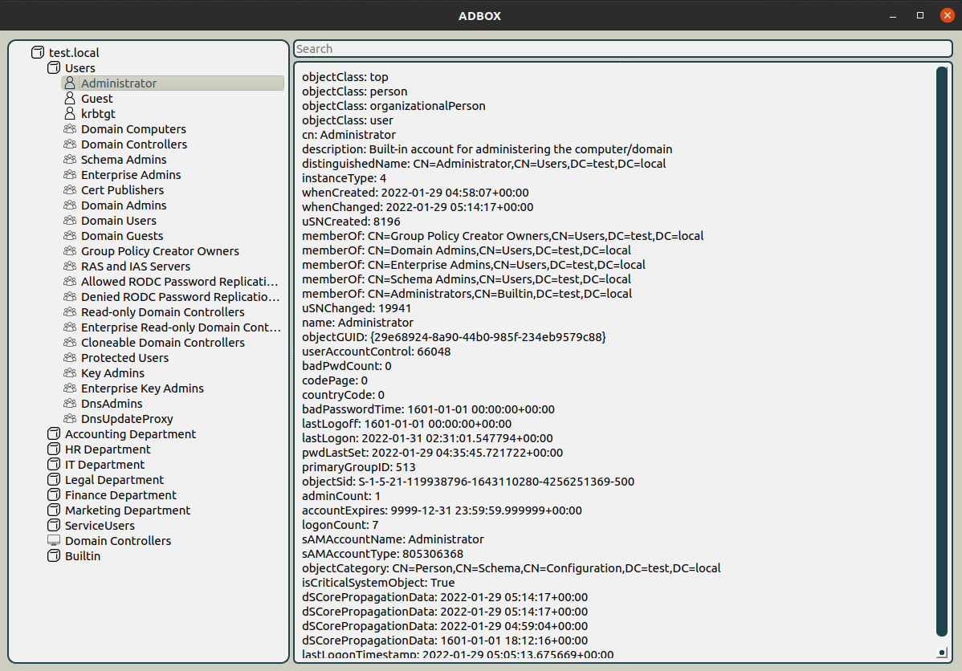The width and height of the screenshot is (962, 671).
Task: Click the resize grip at the attribute panel's bottom-right corner
Action: [942, 653]
